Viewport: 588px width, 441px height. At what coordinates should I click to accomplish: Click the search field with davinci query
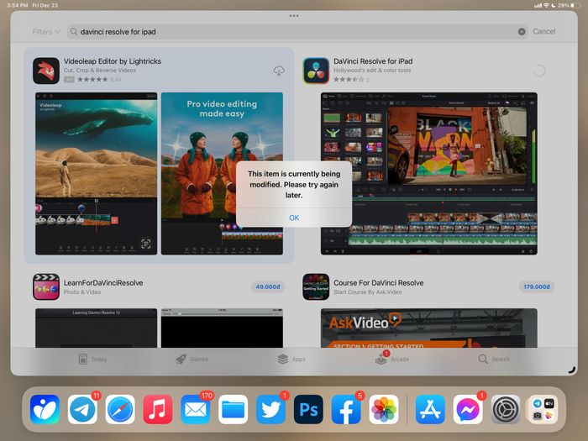tap(294, 32)
